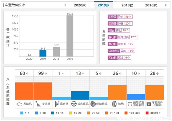The image size is (172, 121).
Task: Select the 2016款 model year tab
Action: (151, 5)
